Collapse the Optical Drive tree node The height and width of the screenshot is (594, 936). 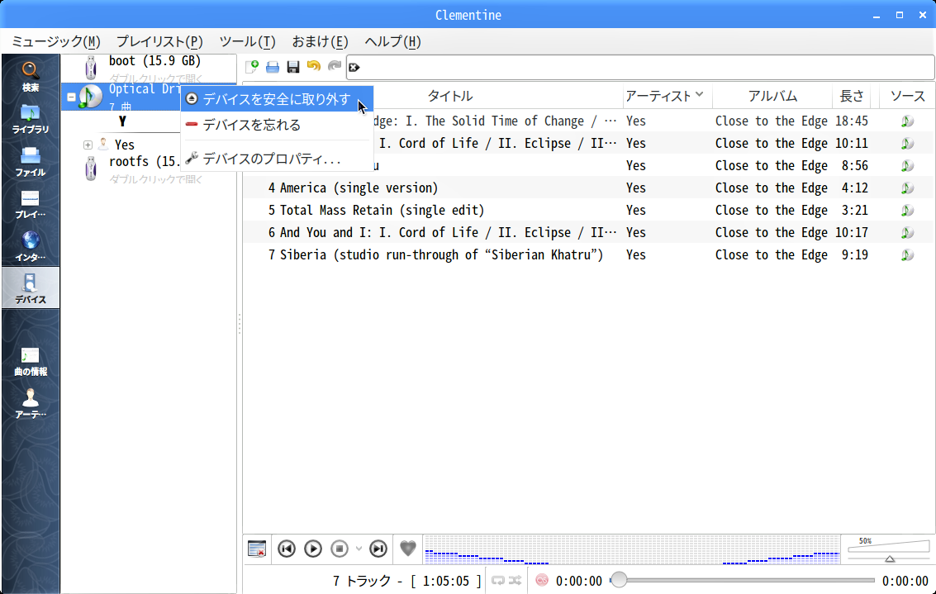pos(72,97)
